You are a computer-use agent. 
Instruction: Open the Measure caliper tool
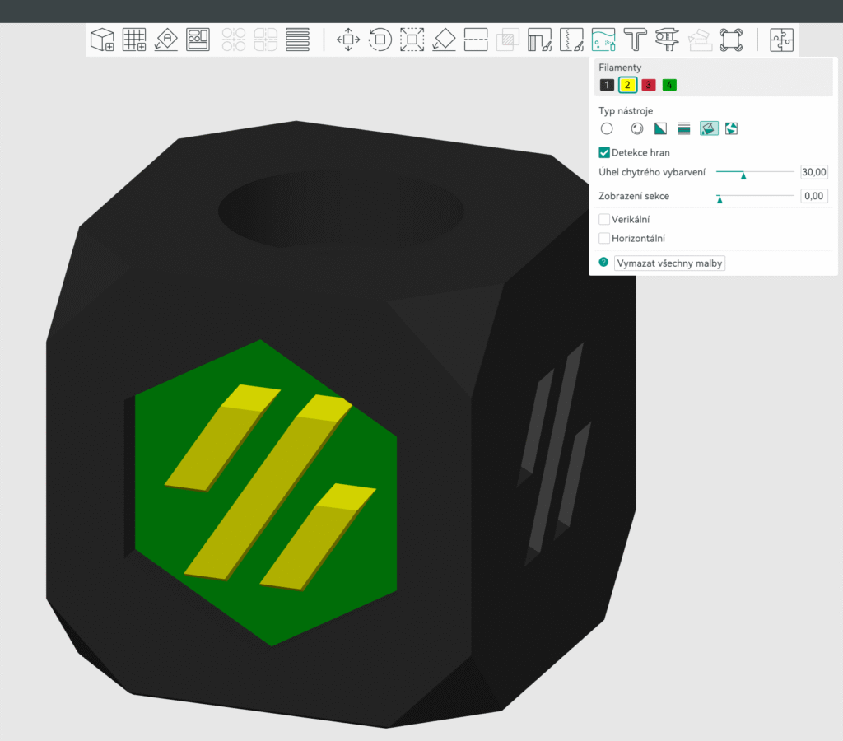click(667, 40)
